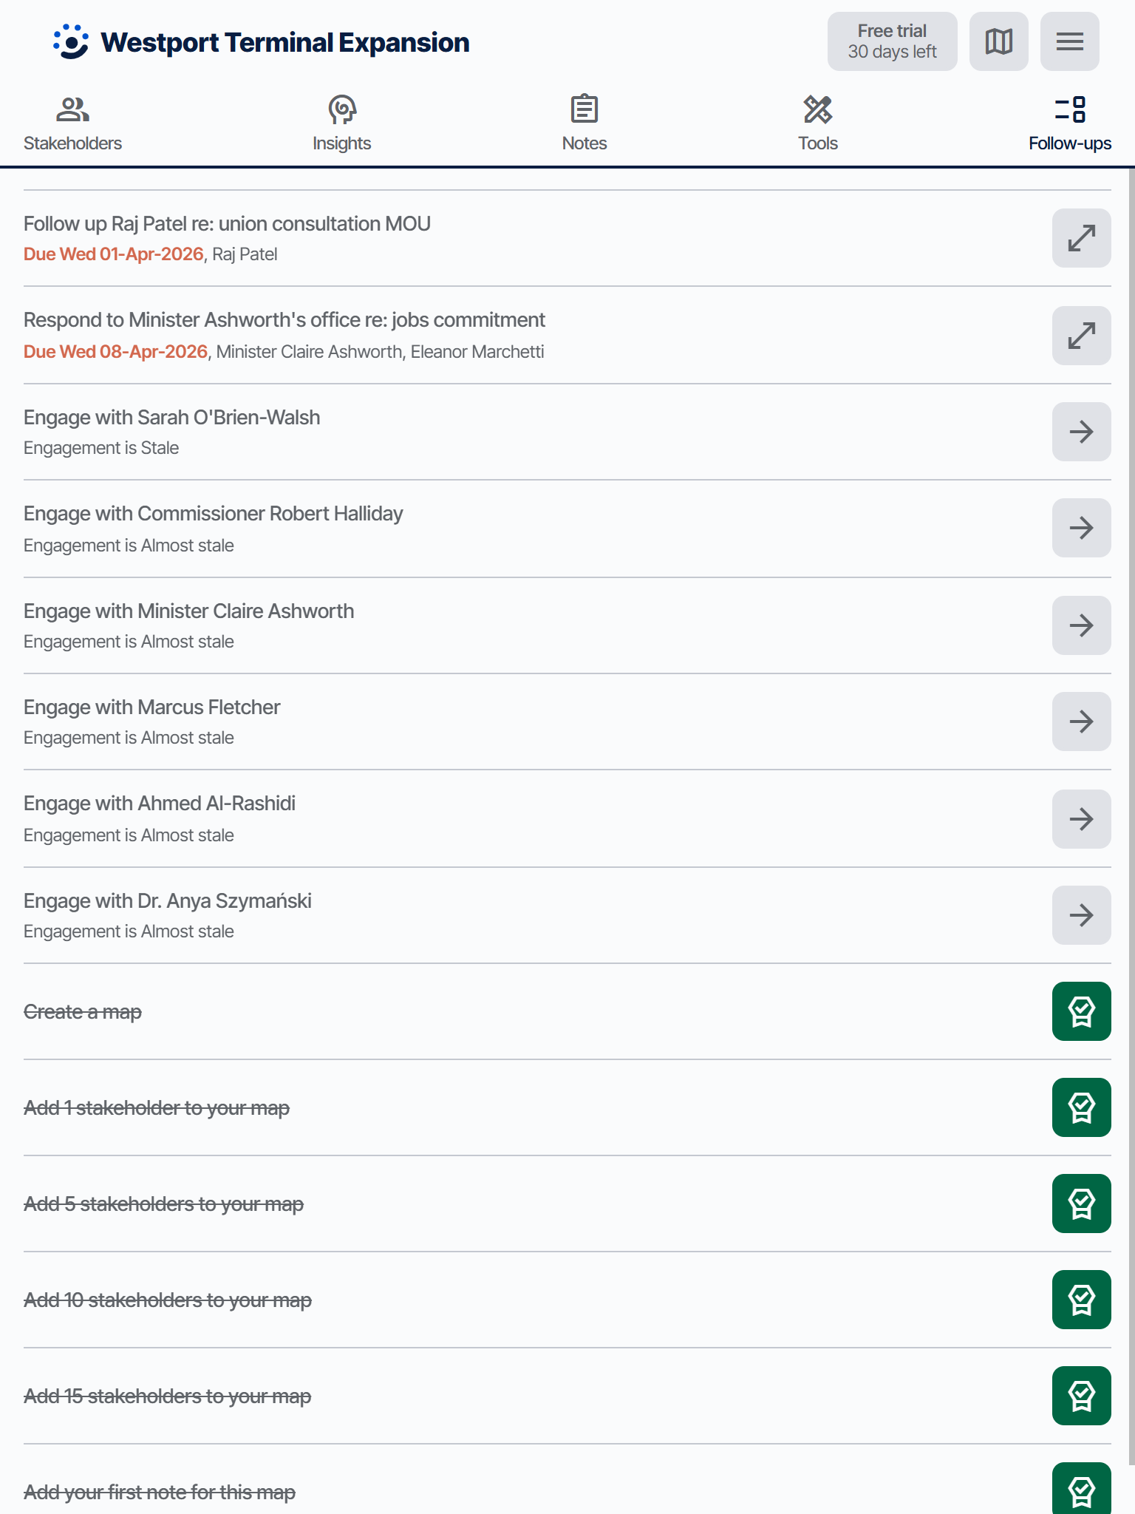Expand Minister Ashworth's jobs commitment follow-up

(1080, 335)
